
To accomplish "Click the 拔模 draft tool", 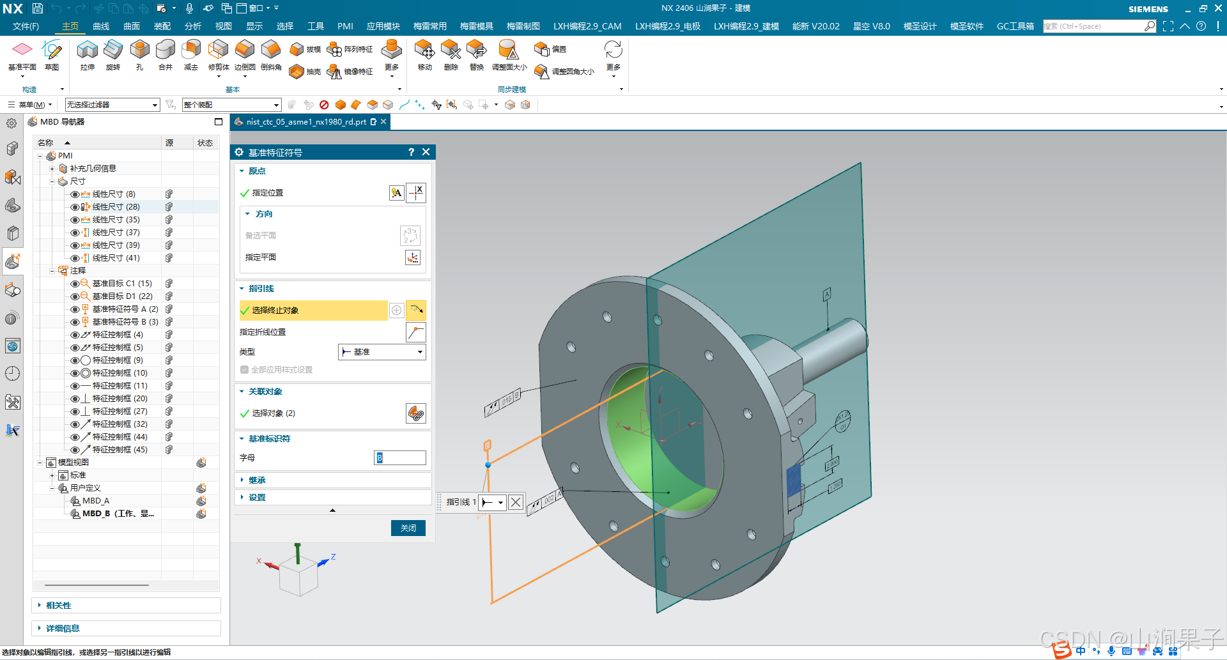I will 305,49.
